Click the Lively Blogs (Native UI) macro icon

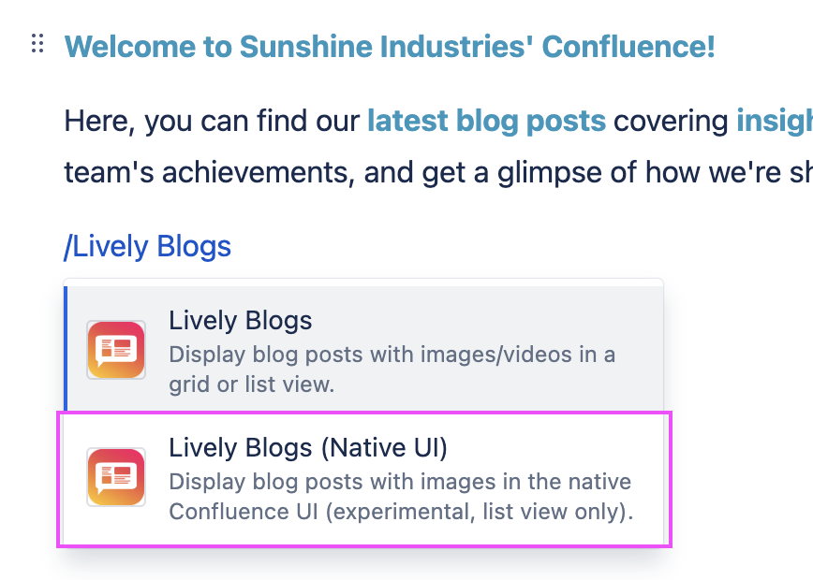pos(116,477)
